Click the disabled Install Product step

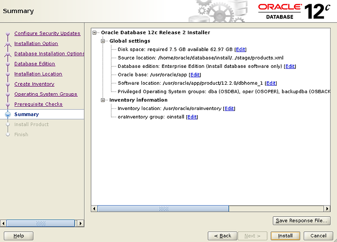31,125
